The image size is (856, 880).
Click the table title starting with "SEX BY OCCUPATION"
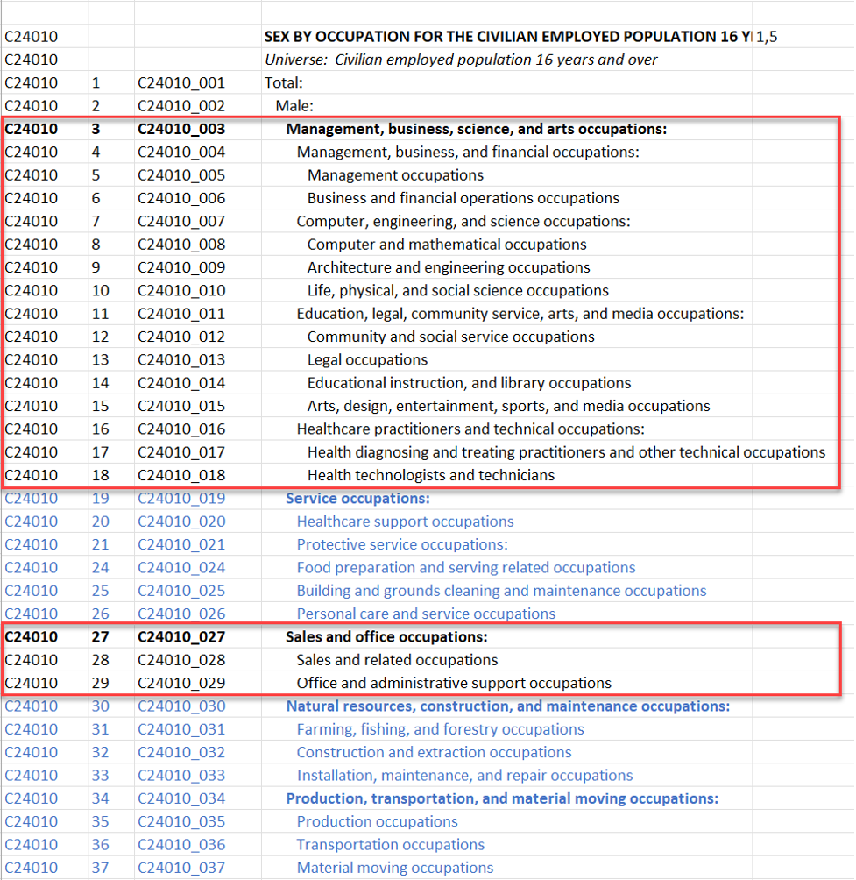coord(506,36)
